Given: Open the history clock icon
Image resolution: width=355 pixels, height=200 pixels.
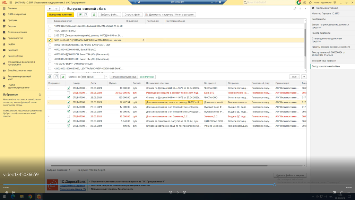Looking at the screenshot, I should 304,2.
